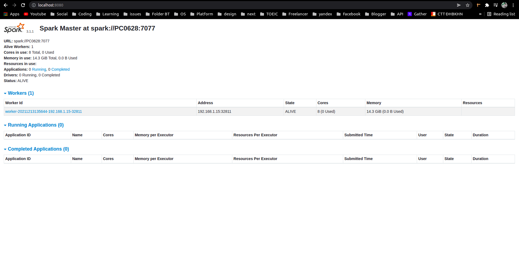The height and width of the screenshot is (275, 519).
Task: Go back with the browser back arrow
Action: tap(6, 5)
